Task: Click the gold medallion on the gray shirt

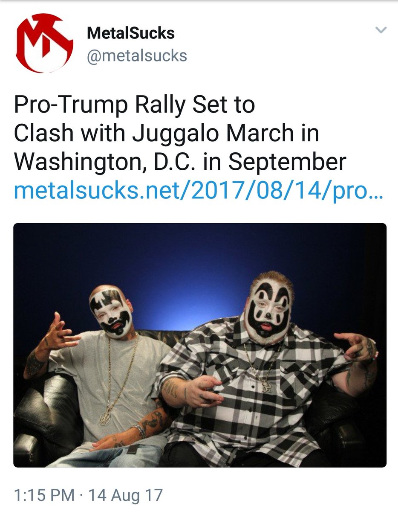Action: pos(105,417)
